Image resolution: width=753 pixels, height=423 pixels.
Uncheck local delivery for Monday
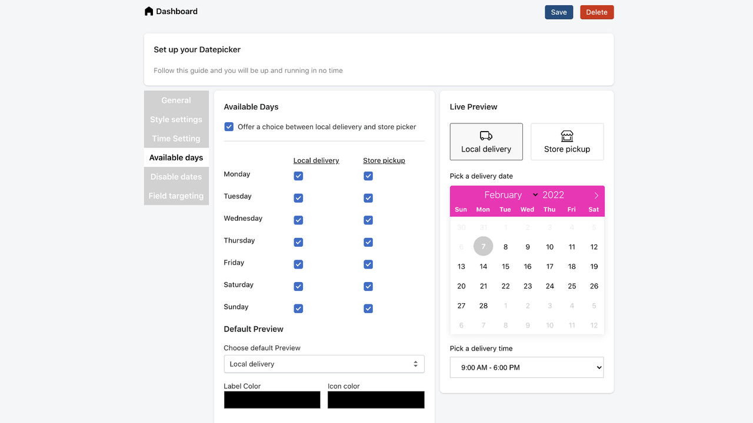coord(298,176)
